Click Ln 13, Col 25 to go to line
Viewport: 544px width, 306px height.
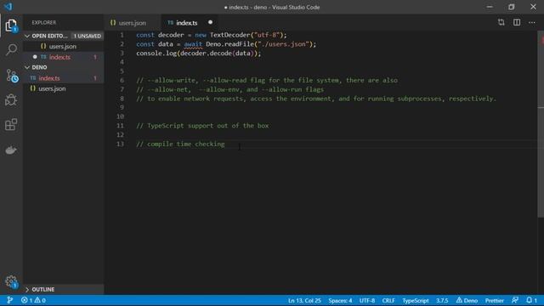coord(304,300)
